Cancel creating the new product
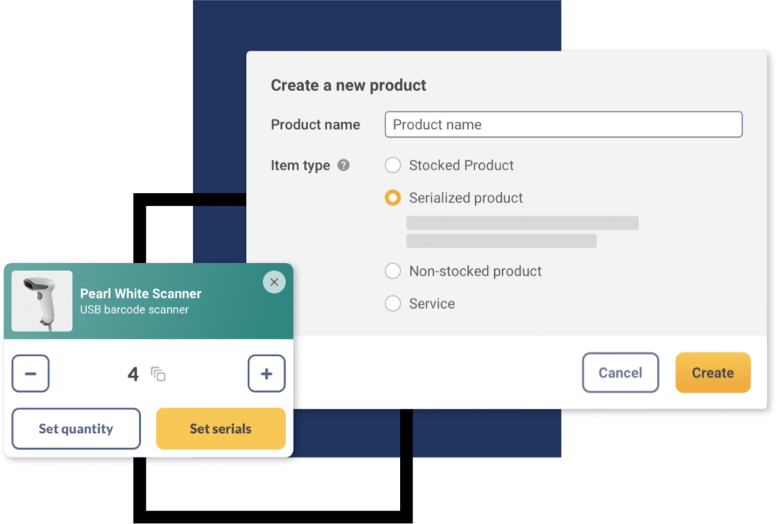776x524 pixels. coord(620,373)
